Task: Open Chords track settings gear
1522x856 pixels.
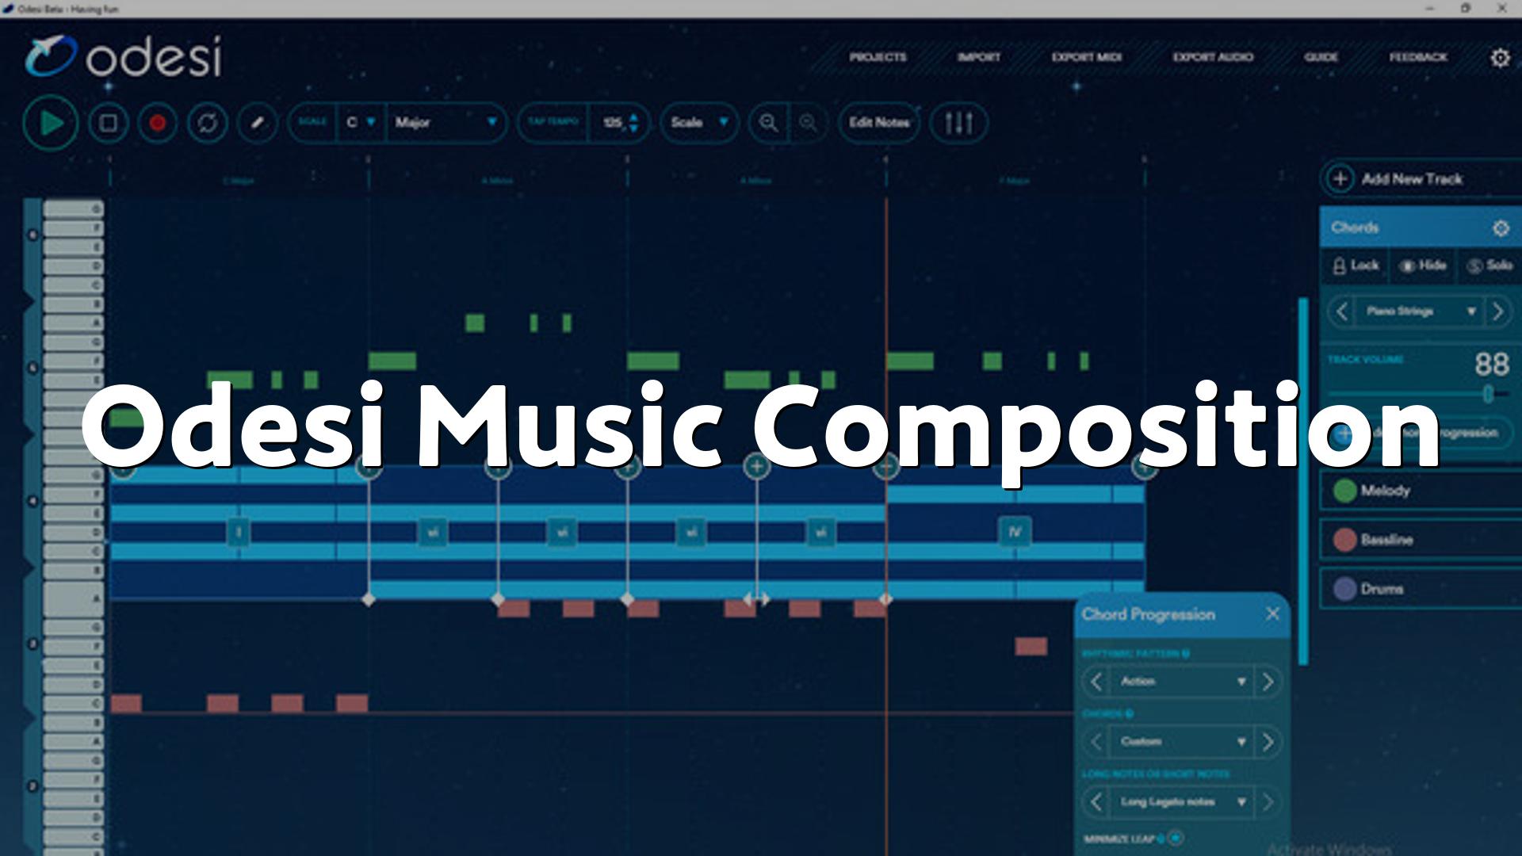Action: [1501, 228]
